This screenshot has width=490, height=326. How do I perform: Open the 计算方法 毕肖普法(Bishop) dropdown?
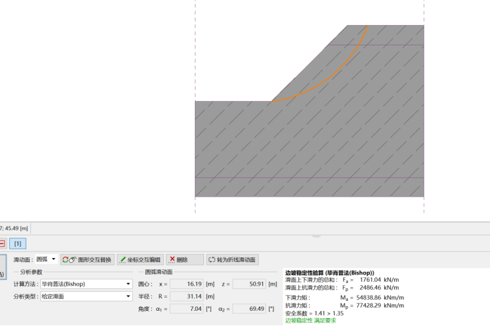87,284
